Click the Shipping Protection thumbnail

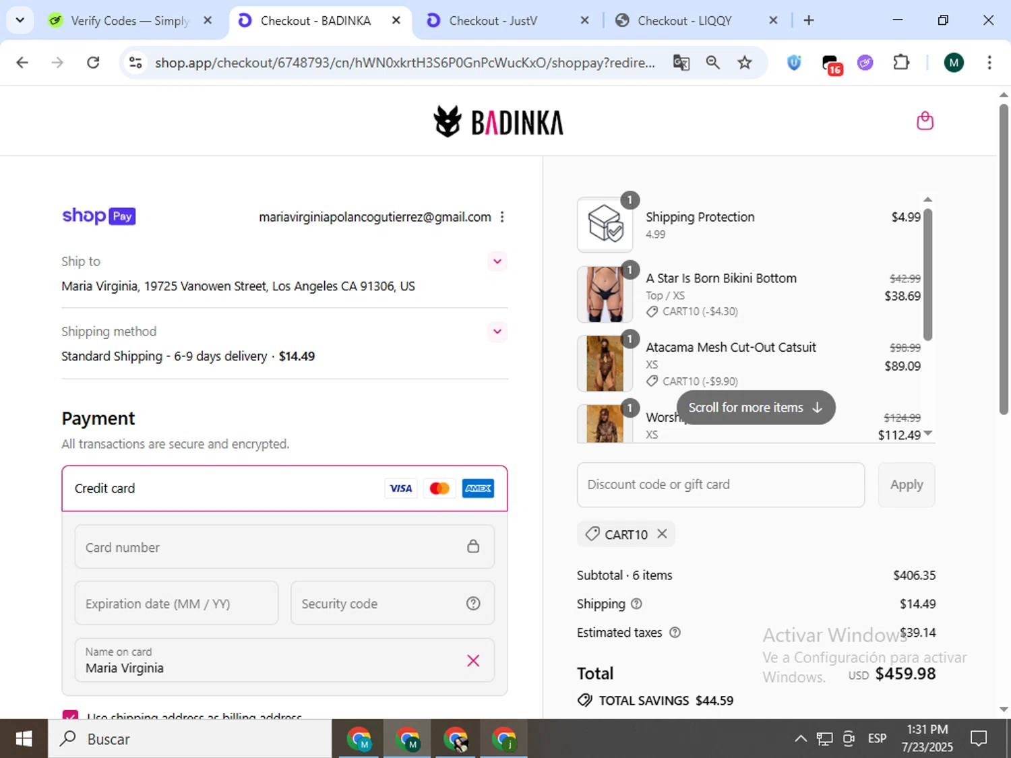point(605,225)
